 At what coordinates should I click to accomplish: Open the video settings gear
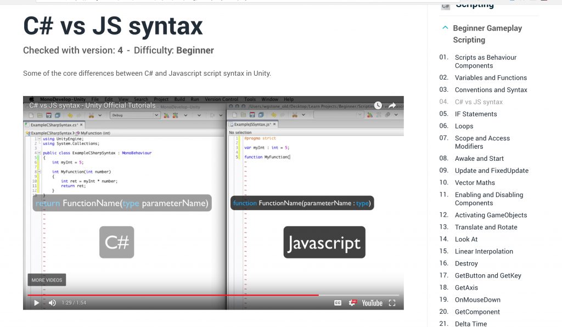click(x=353, y=303)
